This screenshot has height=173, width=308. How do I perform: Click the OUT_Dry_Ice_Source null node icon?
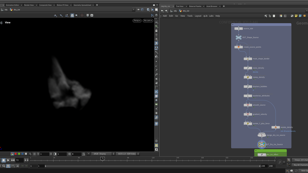[262, 145]
